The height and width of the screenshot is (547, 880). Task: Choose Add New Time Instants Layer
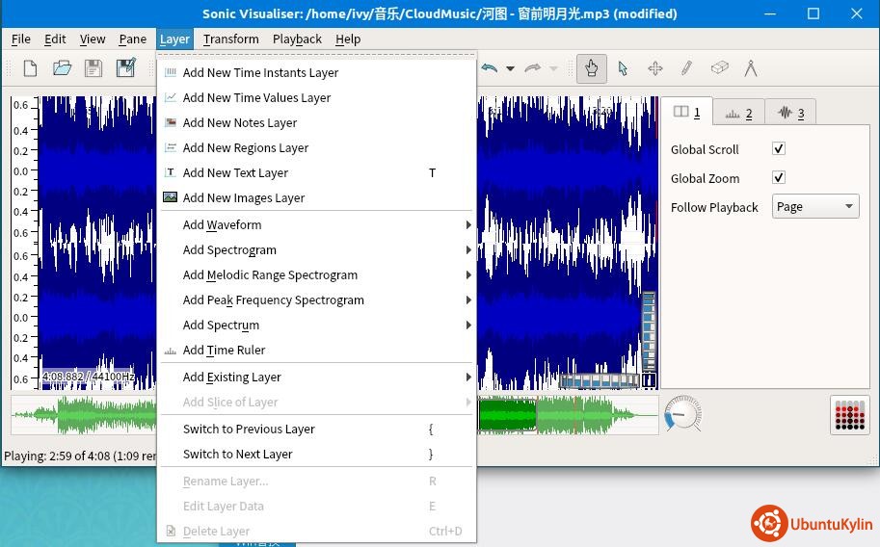pyautogui.click(x=260, y=73)
